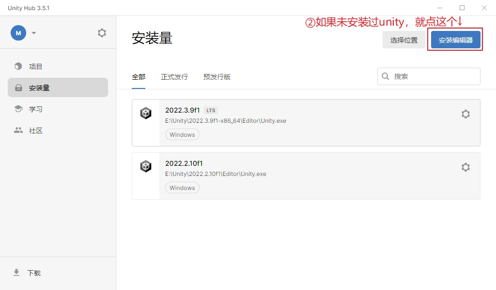Minimize the Unity Hub window
496x290 pixels.
coord(440,8)
